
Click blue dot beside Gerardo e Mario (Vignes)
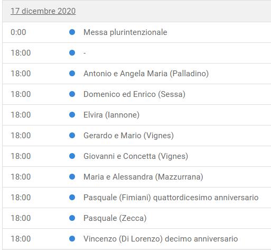(x=72, y=136)
